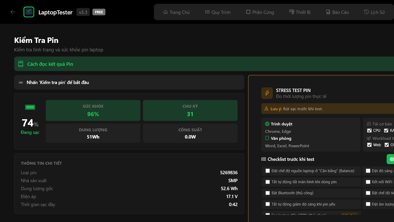
Task: Click the LaptopTester logo icon
Action: (x=29, y=12)
